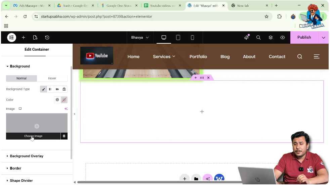Open Finder search icon in top bar

(258, 38)
